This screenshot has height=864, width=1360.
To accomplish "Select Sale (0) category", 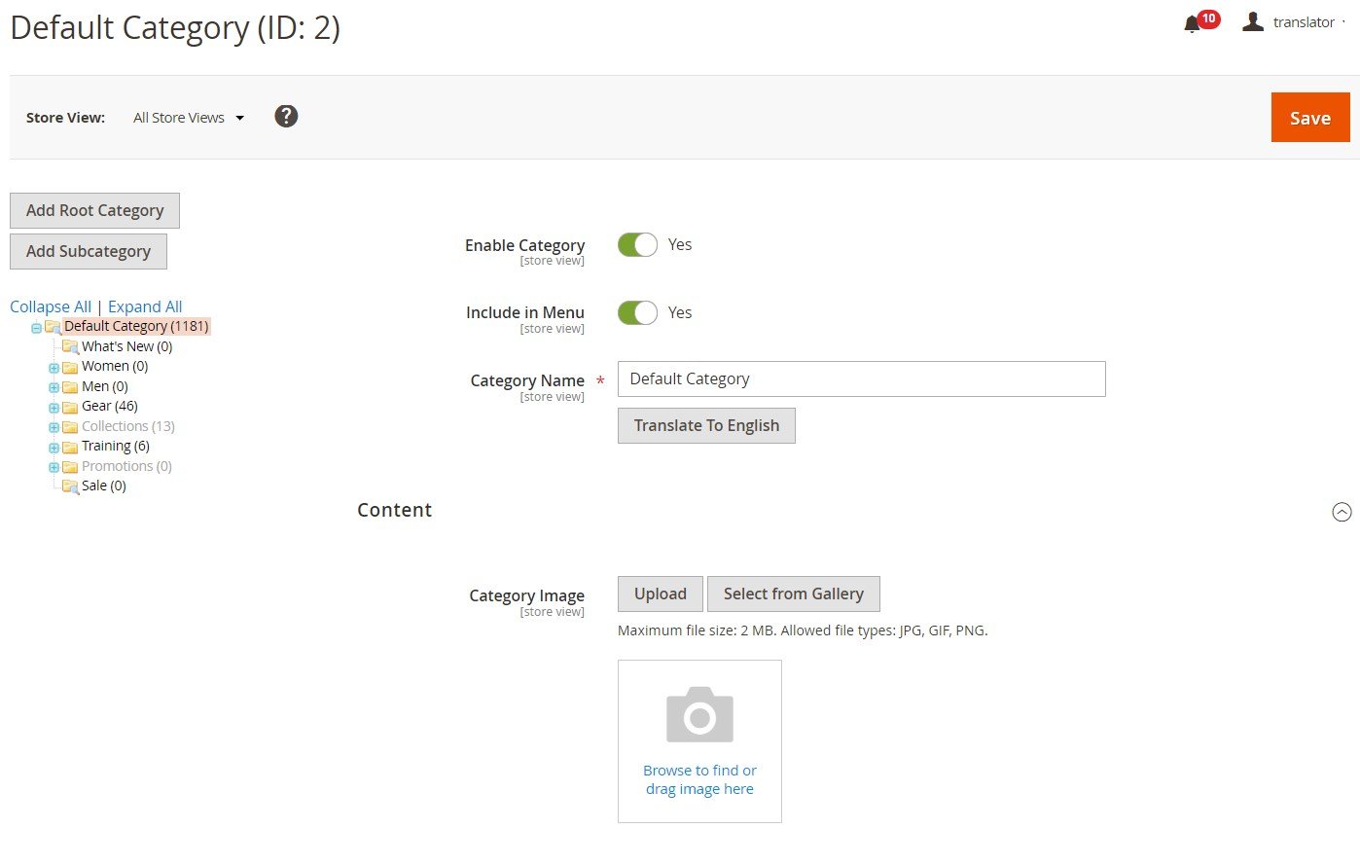I will [104, 486].
